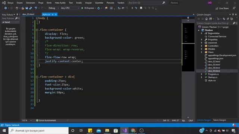Toggle the pin on the style.css tab
Screen dimensions: 239x134
click(x=53, y=15)
